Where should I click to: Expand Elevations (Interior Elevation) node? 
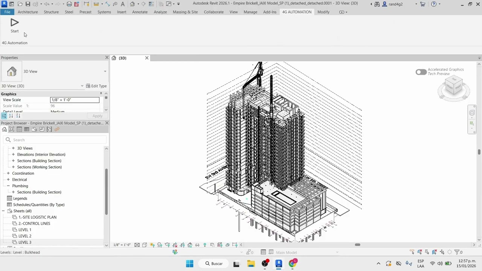click(x=13, y=154)
